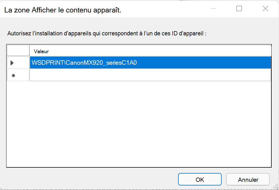Click the highlighted blue value row
The height and width of the screenshot is (190, 279).
point(150,62)
